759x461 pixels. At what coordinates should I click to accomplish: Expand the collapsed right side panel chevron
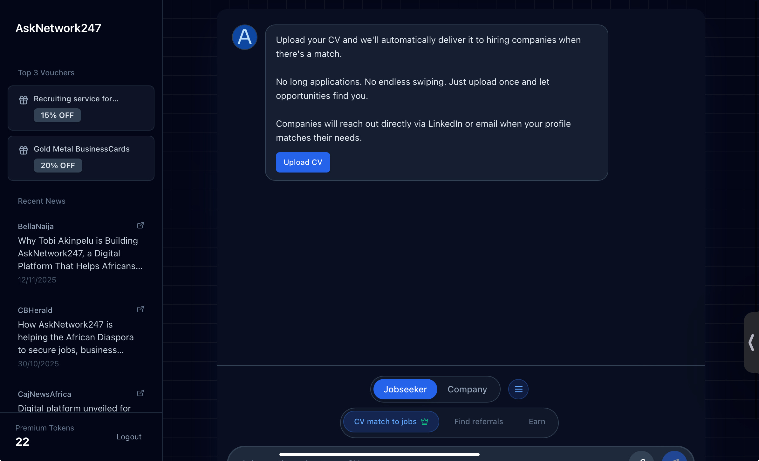pyautogui.click(x=751, y=342)
